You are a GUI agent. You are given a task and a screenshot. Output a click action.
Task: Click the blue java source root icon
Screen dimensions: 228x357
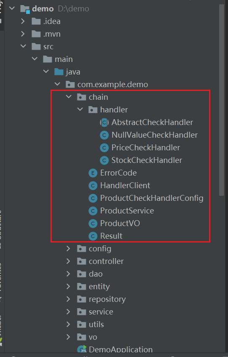(59, 72)
